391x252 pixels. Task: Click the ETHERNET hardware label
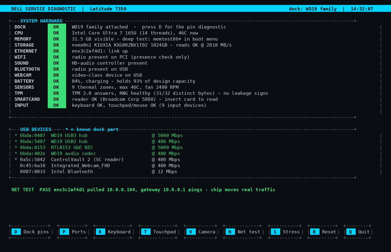tap(26, 51)
